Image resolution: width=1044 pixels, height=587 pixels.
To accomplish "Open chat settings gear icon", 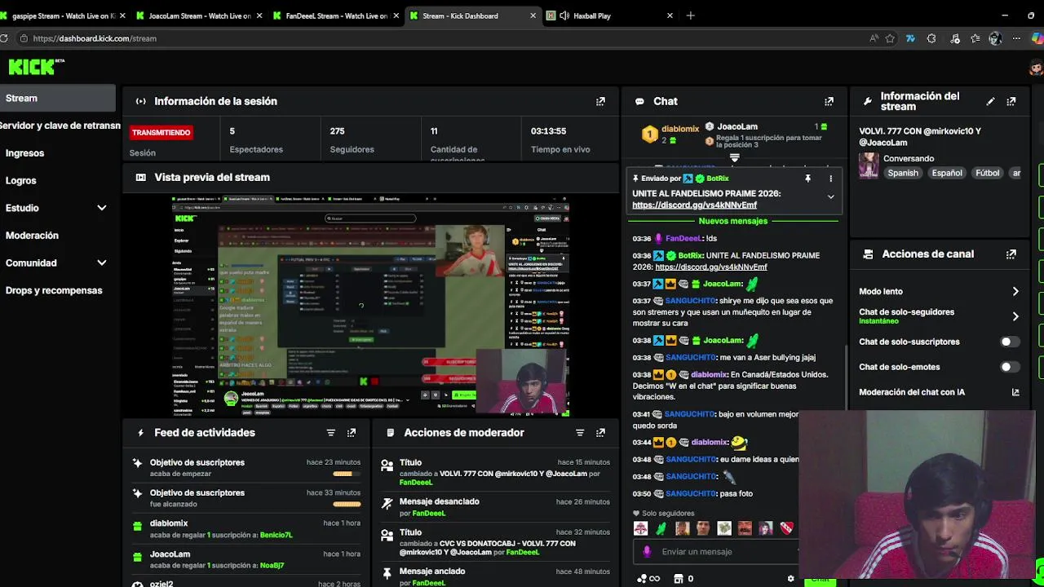I will (790, 579).
